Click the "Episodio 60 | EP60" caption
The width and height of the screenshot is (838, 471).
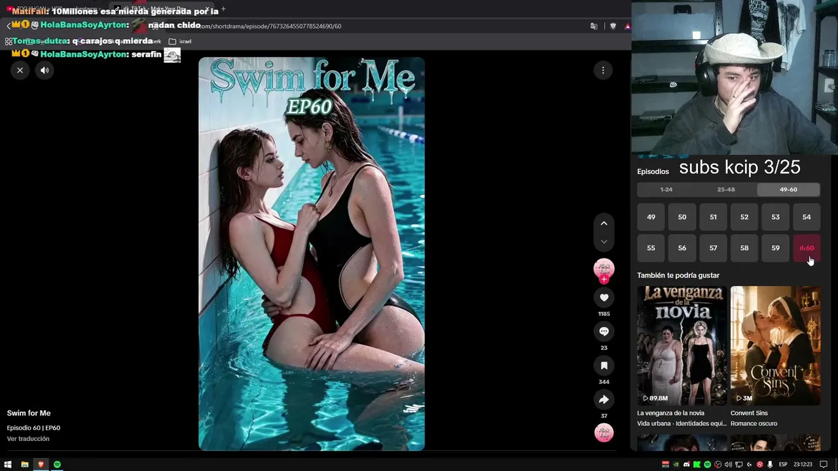tap(33, 428)
